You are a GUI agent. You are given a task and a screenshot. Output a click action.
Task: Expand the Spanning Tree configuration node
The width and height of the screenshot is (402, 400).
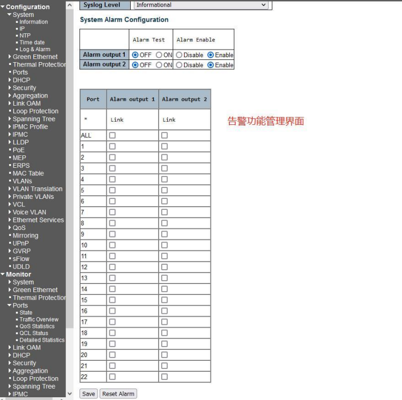click(34, 119)
